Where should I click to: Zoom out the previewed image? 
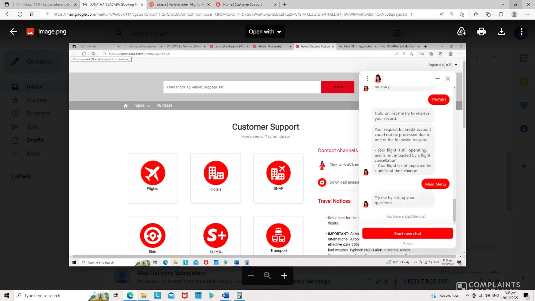coord(251,275)
